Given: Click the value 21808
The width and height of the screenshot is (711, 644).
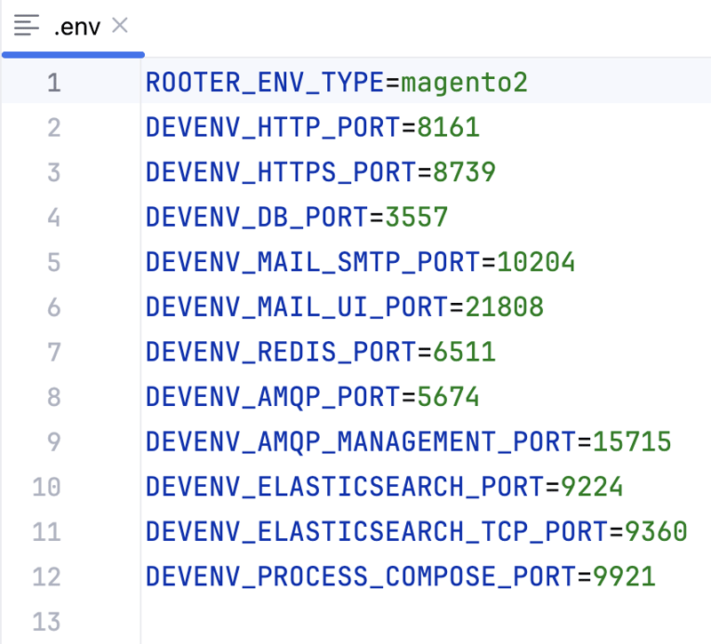Looking at the screenshot, I should click(504, 307).
